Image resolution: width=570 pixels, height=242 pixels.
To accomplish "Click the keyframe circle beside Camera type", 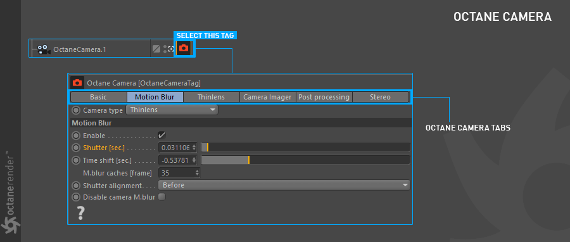I will (x=75, y=110).
